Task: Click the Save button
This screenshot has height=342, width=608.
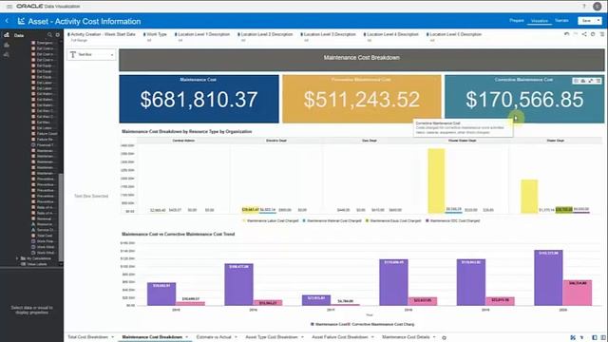Action: pyautogui.click(x=587, y=21)
